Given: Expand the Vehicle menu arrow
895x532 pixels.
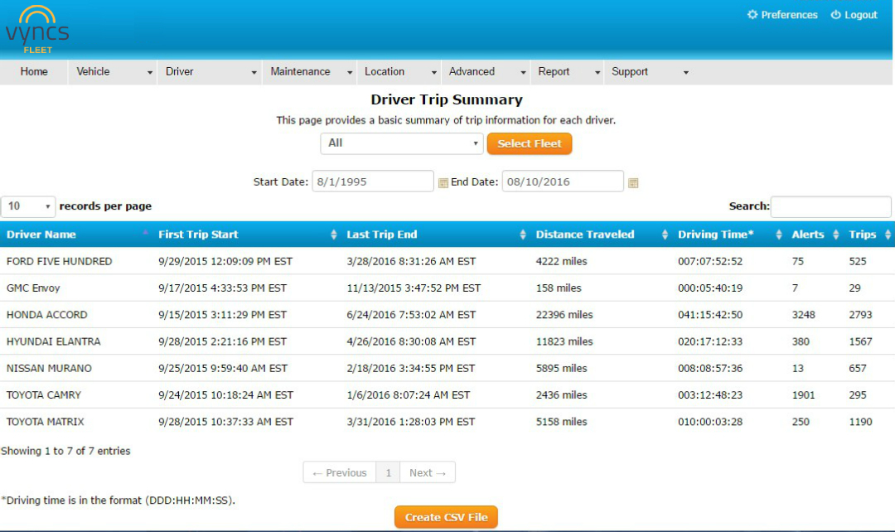Looking at the screenshot, I should pyautogui.click(x=150, y=73).
